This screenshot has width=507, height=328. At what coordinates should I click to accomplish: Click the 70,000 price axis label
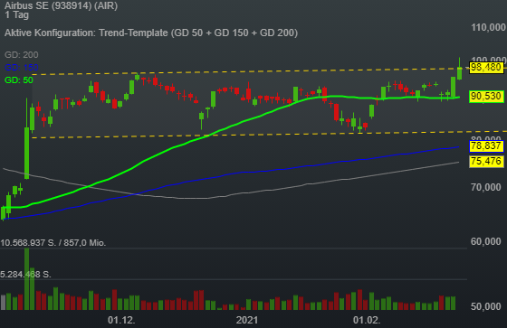486,187
